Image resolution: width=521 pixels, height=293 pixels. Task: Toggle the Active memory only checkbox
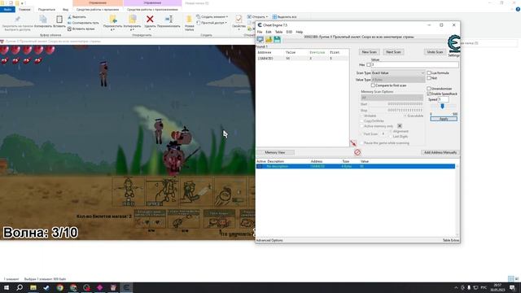pyautogui.click(x=362, y=126)
